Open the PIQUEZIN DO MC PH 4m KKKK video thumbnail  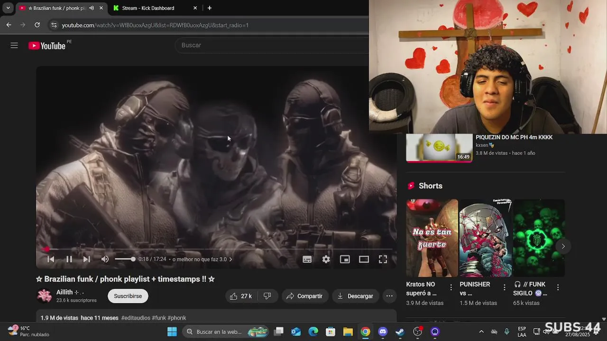click(x=439, y=148)
